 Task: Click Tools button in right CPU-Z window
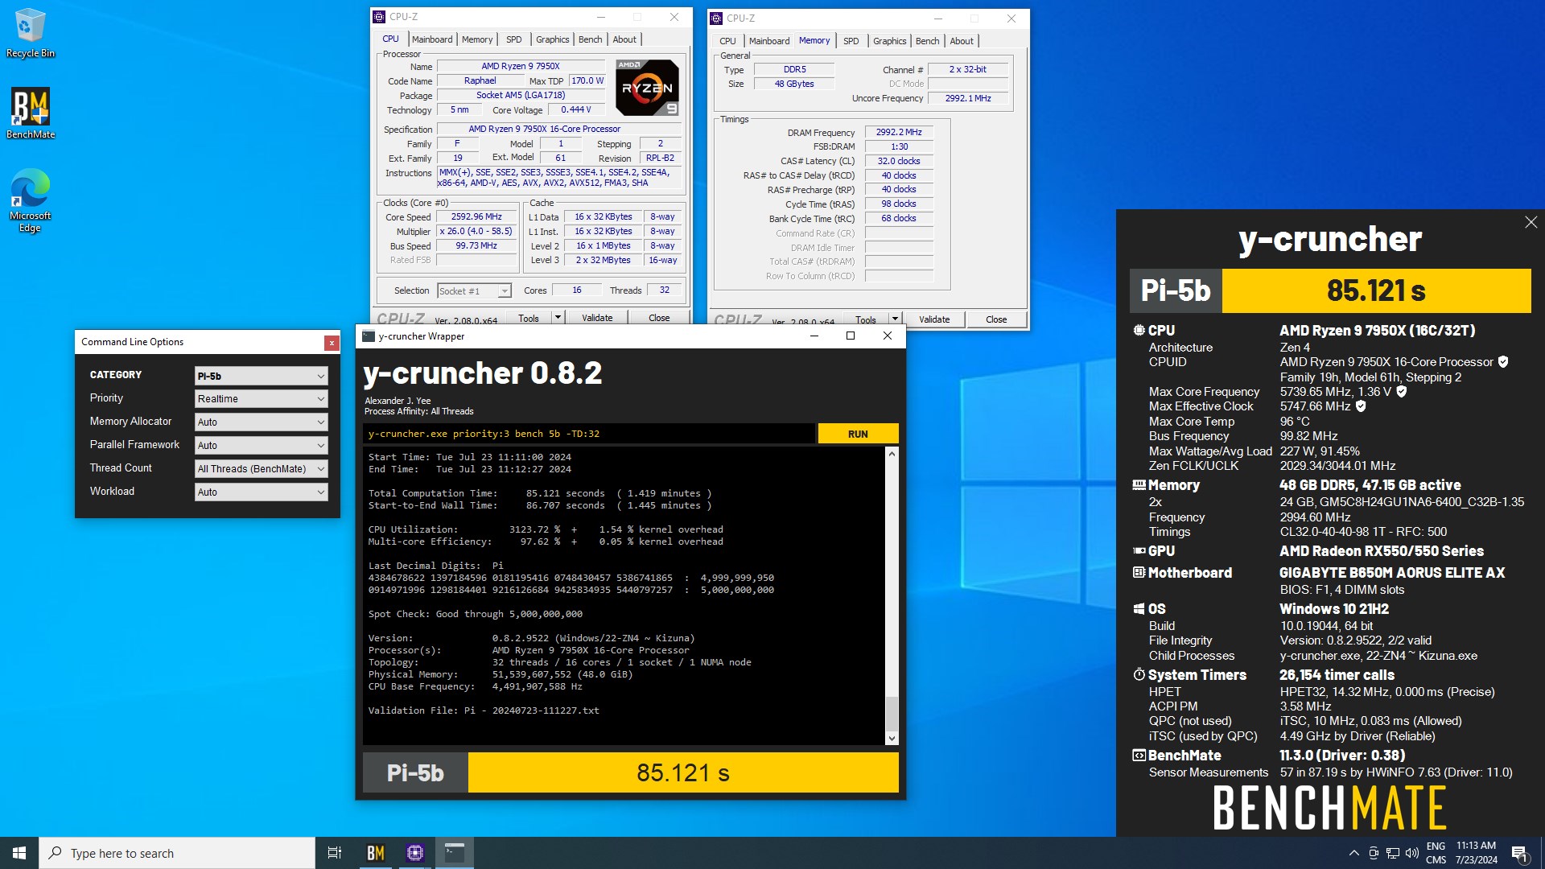(x=866, y=319)
